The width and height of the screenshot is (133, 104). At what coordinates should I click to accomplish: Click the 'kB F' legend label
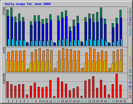point(130,95)
